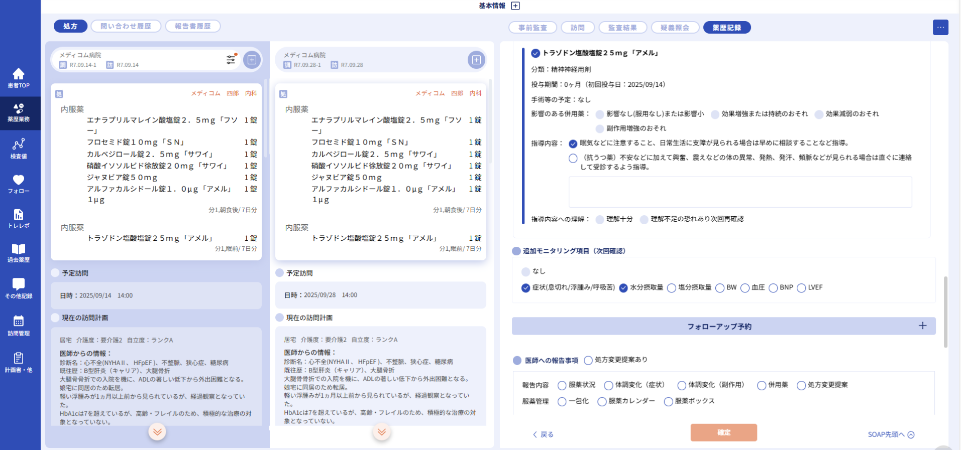Uncheck 水分摂取量 monitoring checkbox
The height and width of the screenshot is (450, 961).
click(623, 288)
